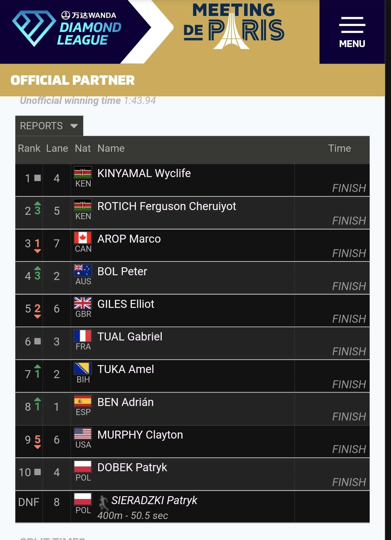
Task: Click MURPHY Clayton's name
Action: point(140,435)
